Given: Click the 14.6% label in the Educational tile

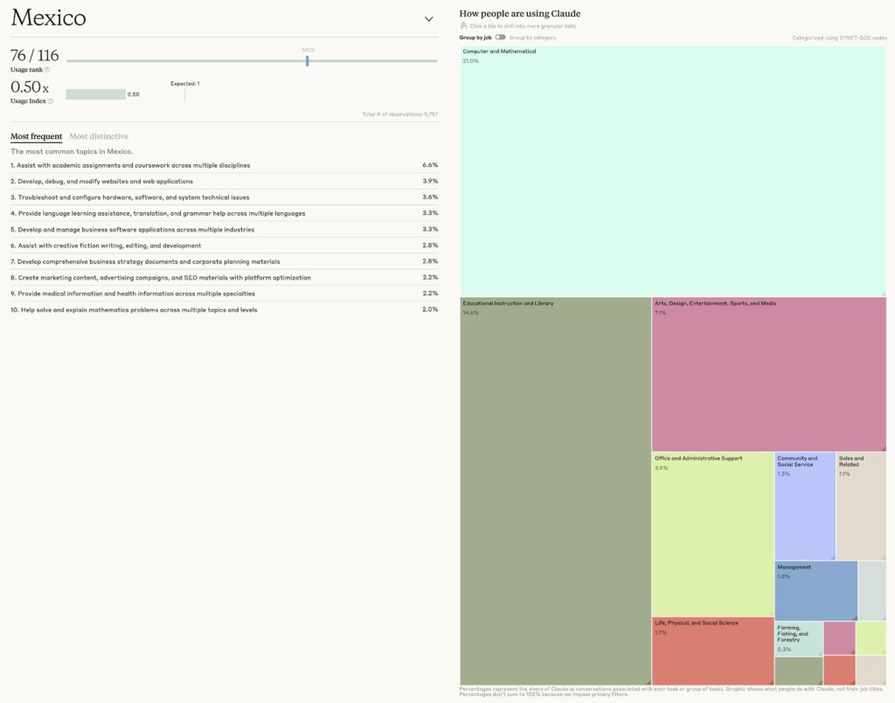Looking at the screenshot, I should (470, 313).
